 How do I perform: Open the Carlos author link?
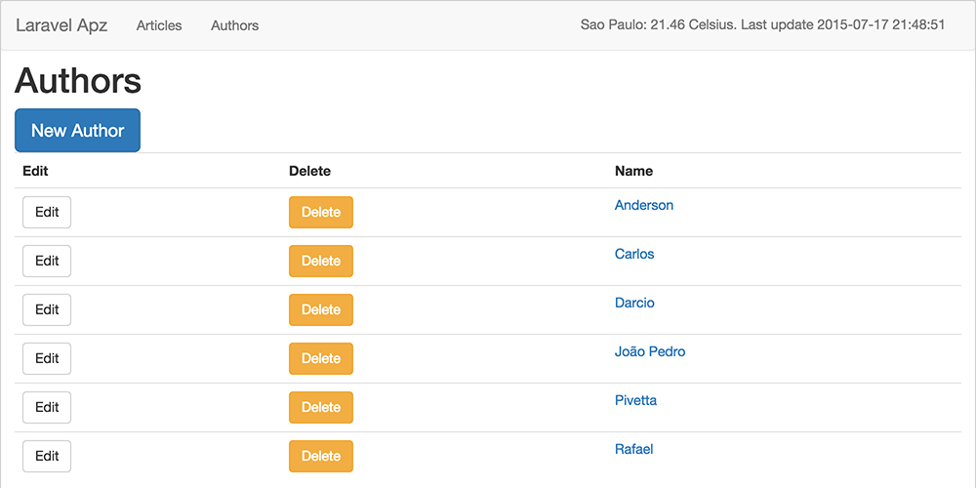[x=634, y=254]
